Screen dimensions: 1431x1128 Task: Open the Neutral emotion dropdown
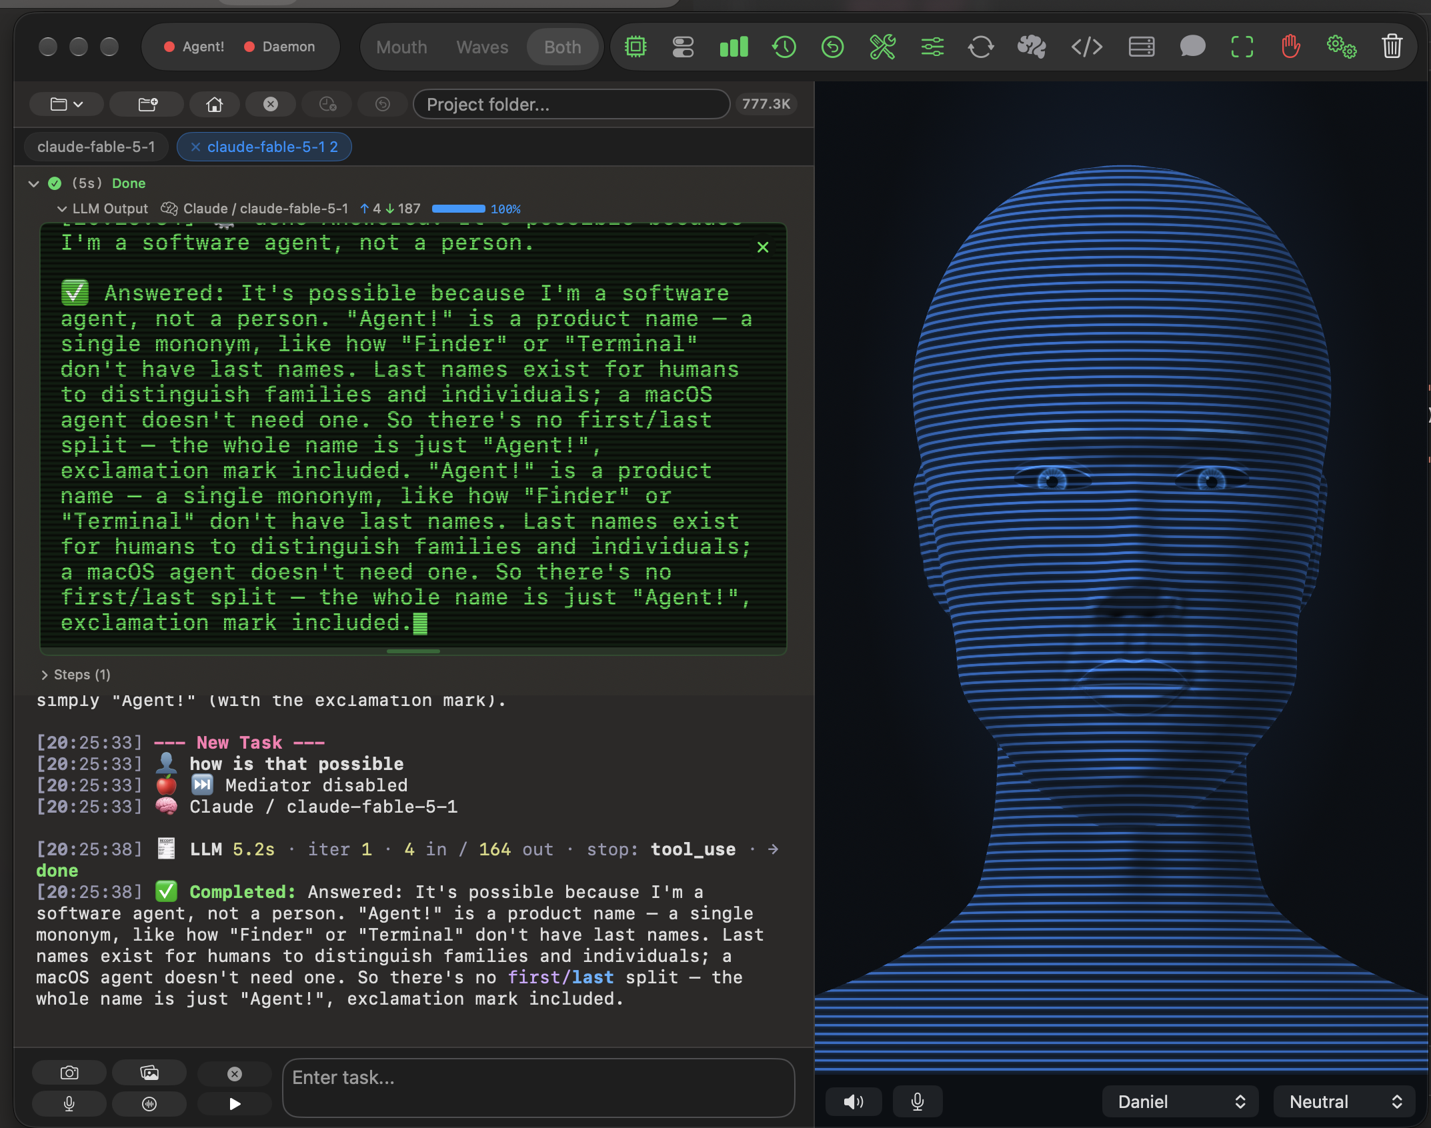coord(1344,1101)
